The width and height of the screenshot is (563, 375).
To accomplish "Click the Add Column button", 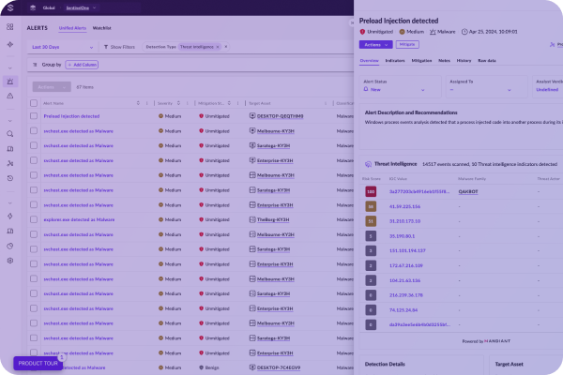I will [81, 65].
